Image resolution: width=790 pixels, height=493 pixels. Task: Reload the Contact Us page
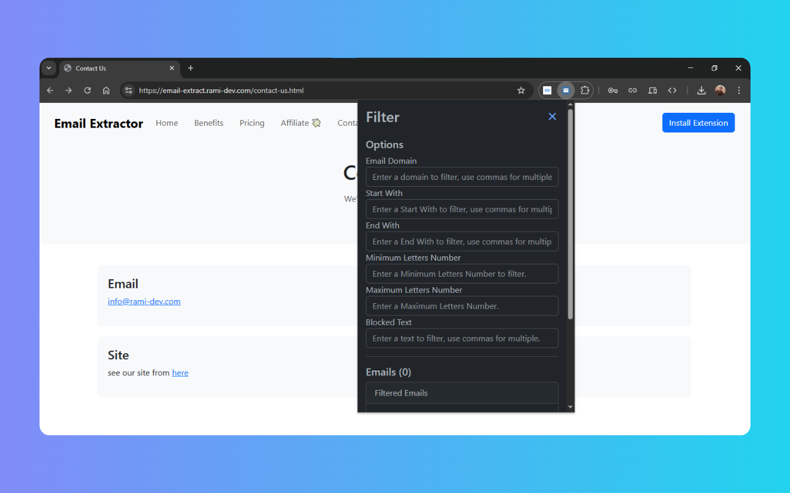pyautogui.click(x=88, y=91)
